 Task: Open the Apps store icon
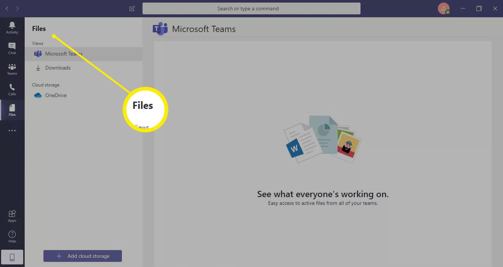click(12, 216)
